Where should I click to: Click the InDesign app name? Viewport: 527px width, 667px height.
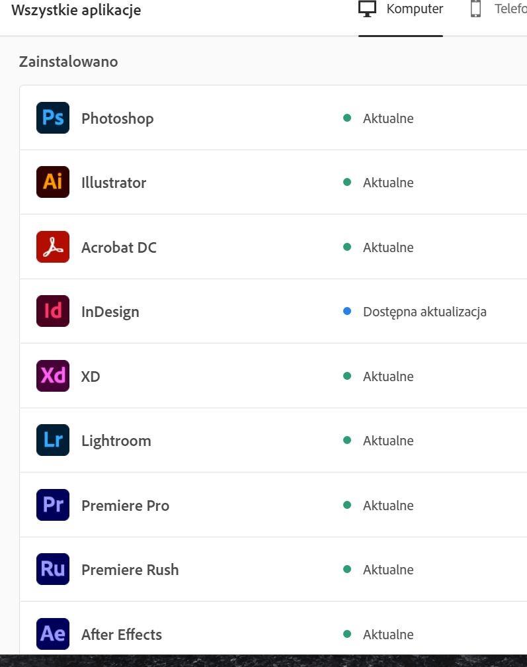[110, 312]
